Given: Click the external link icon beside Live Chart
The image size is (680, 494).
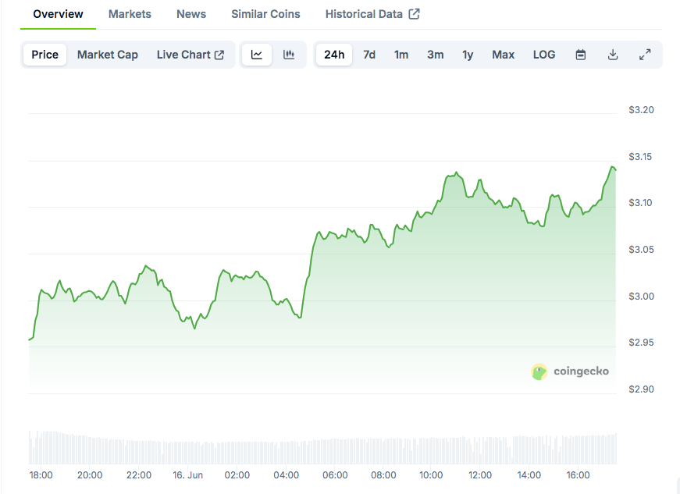Looking at the screenshot, I should tap(219, 55).
